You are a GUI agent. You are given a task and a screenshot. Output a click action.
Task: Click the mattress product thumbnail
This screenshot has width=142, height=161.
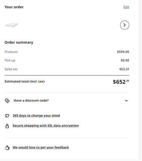(12, 25)
